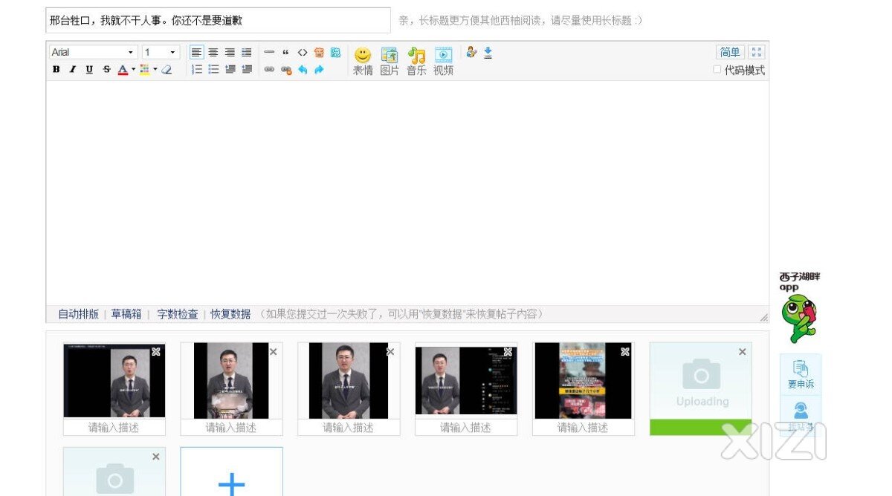The height and width of the screenshot is (496, 892).
Task: Click the 字数检查 word count link
Action: pos(178,314)
